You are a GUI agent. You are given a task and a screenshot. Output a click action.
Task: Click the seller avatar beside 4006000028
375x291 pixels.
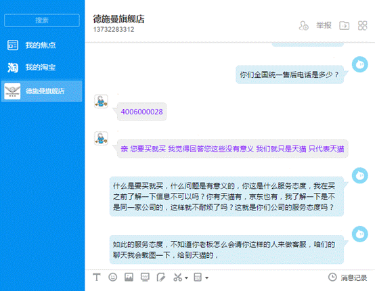tap(101, 102)
